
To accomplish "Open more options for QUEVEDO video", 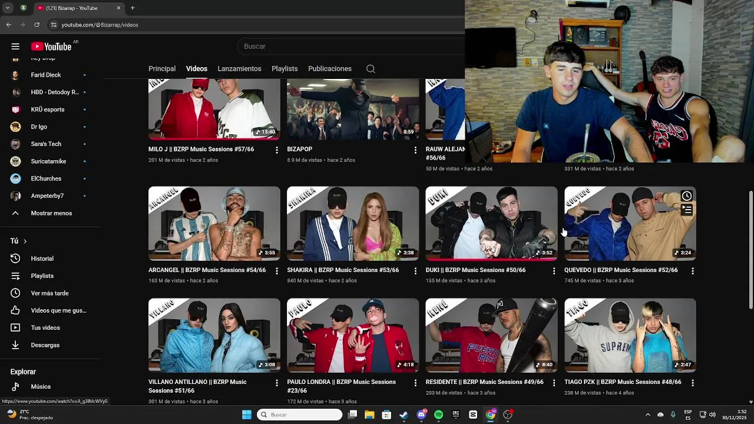I will [x=692, y=271].
